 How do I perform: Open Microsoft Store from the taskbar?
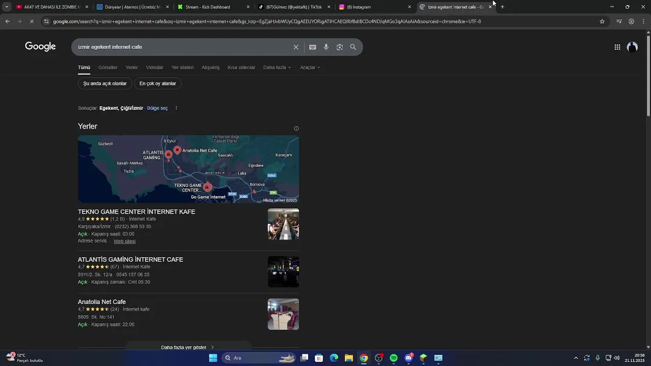319,358
